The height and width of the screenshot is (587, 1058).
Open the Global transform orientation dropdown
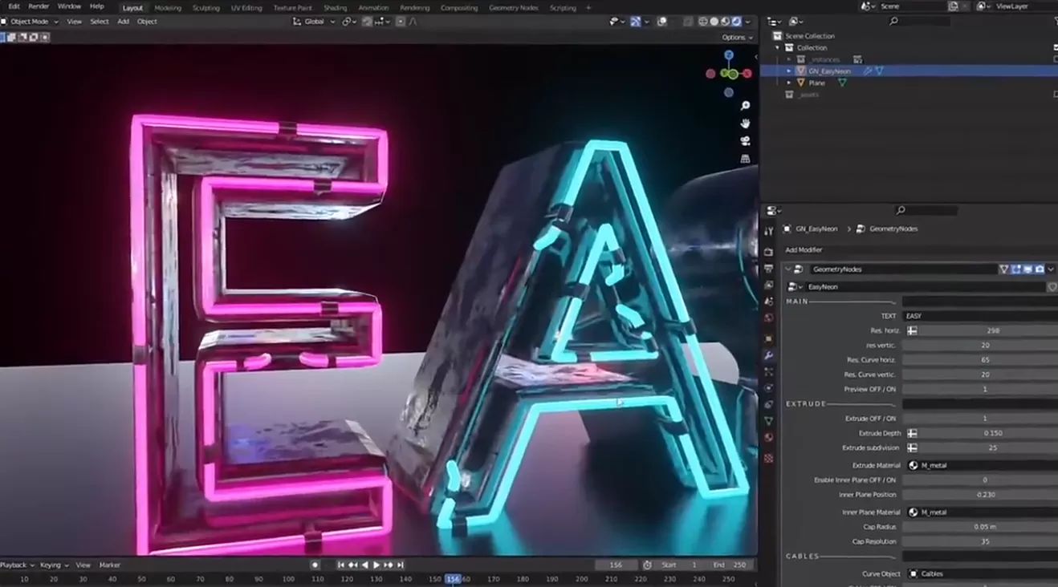314,22
